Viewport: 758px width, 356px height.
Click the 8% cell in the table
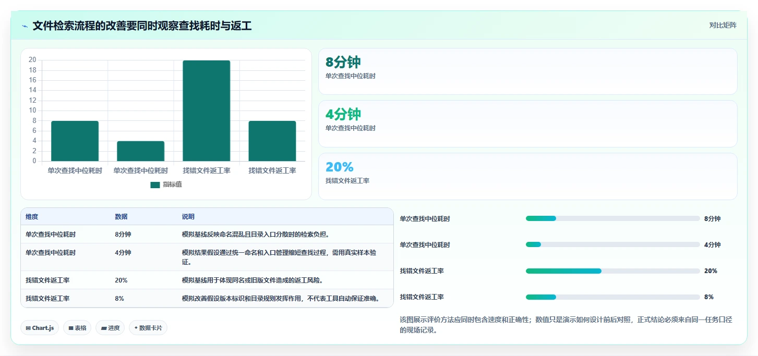coord(119,299)
